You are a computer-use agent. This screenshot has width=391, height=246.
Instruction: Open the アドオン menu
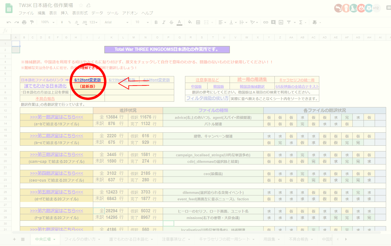130,13
